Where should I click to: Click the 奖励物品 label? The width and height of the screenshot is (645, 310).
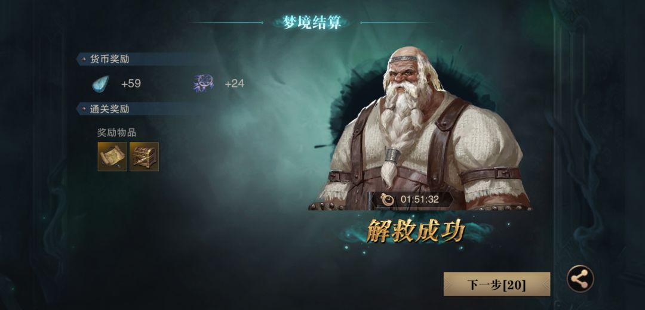coord(117,132)
